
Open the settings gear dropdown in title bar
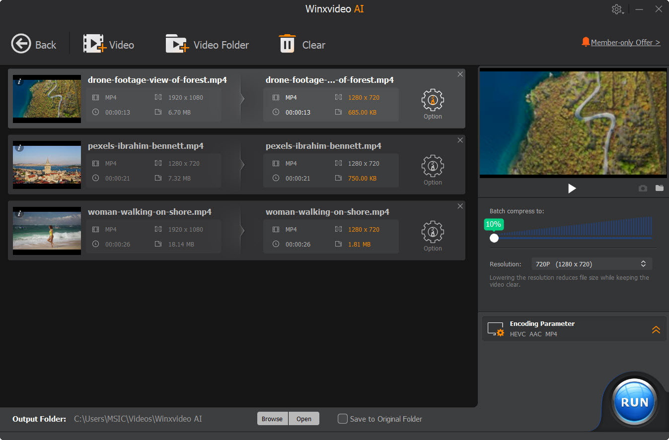click(x=617, y=9)
